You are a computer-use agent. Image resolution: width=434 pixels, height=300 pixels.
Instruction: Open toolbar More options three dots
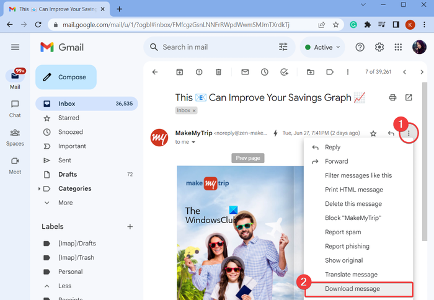click(x=348, y=73)
